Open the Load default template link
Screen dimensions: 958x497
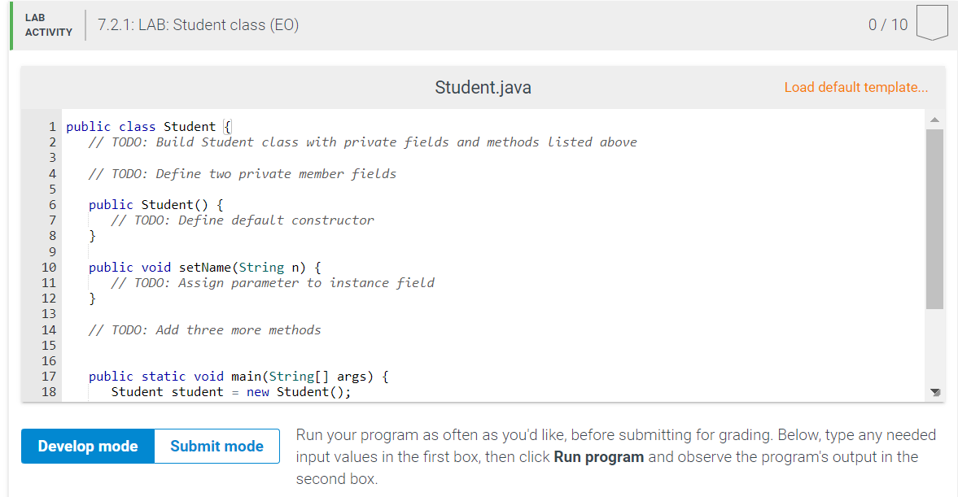point(855,87)
